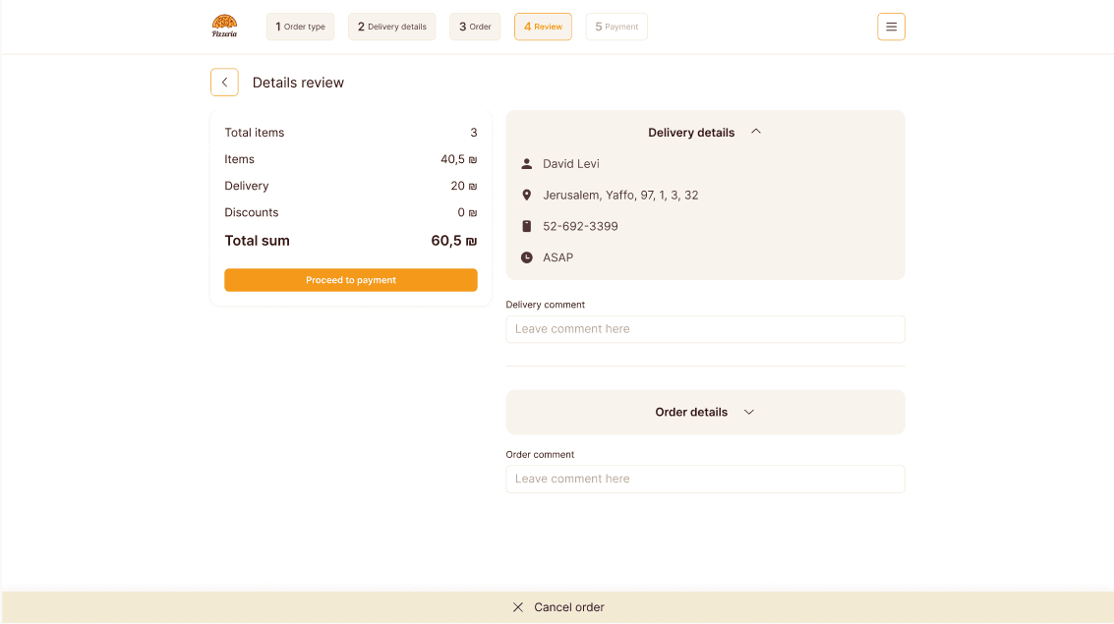Go back with the left arrow button
This screenshot has height=624, width=1114.
(x=224, y=83)
